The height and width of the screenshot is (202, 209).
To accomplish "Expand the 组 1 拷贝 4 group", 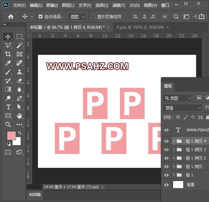I will tap(174, 141).
